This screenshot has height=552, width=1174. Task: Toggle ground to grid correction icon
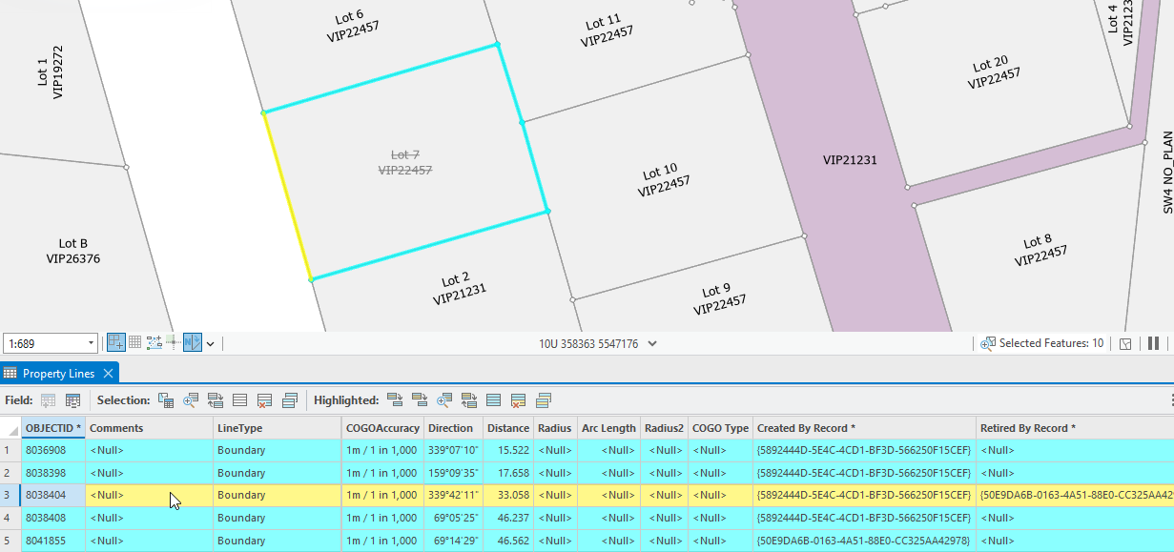tap(193, 343)
